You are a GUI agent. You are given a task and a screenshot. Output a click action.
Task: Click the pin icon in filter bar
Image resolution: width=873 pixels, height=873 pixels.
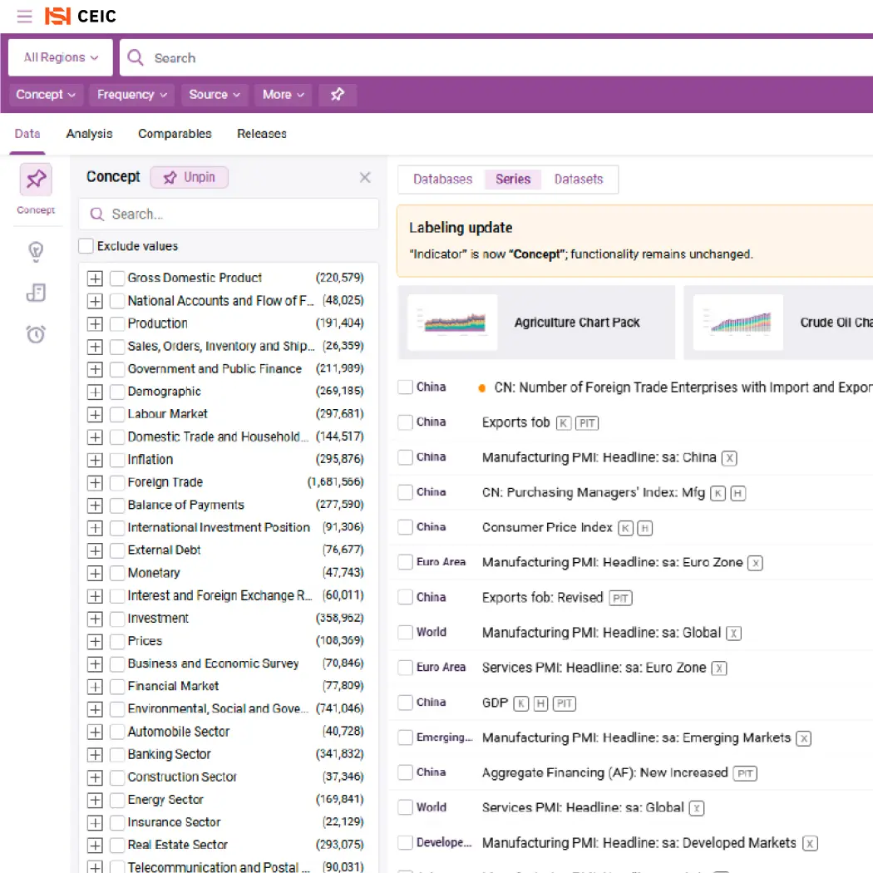point(337,95)
